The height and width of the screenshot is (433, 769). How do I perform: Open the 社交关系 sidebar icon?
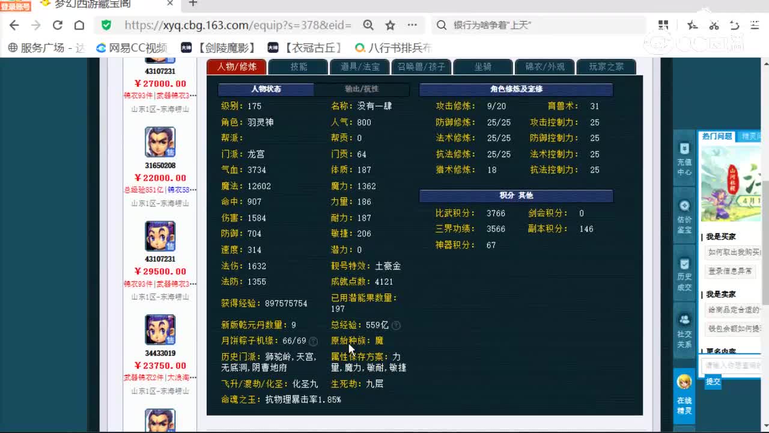[684, 331]
